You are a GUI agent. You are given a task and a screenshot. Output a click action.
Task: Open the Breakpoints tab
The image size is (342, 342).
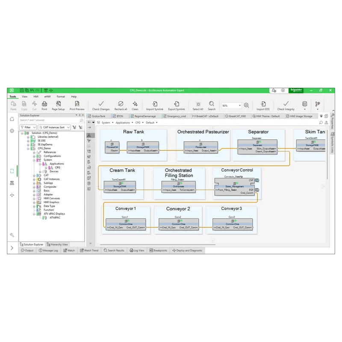click(x=158, y=251)
